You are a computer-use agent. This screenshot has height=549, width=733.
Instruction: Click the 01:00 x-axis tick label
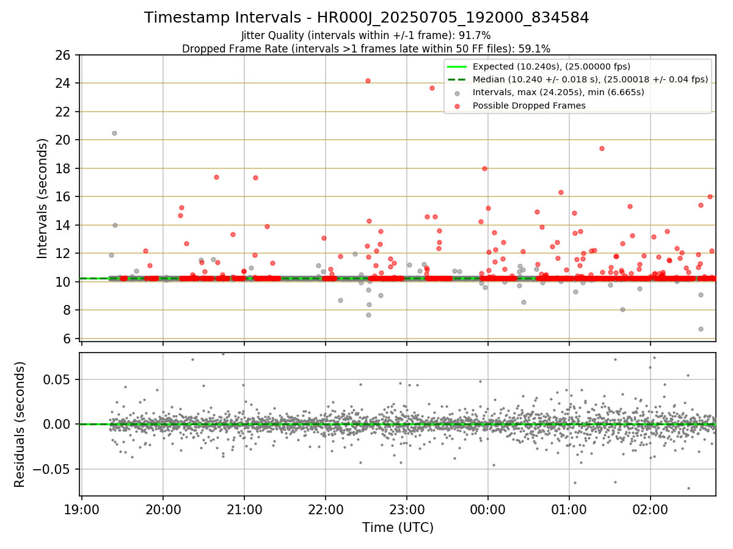coord(569,509)
